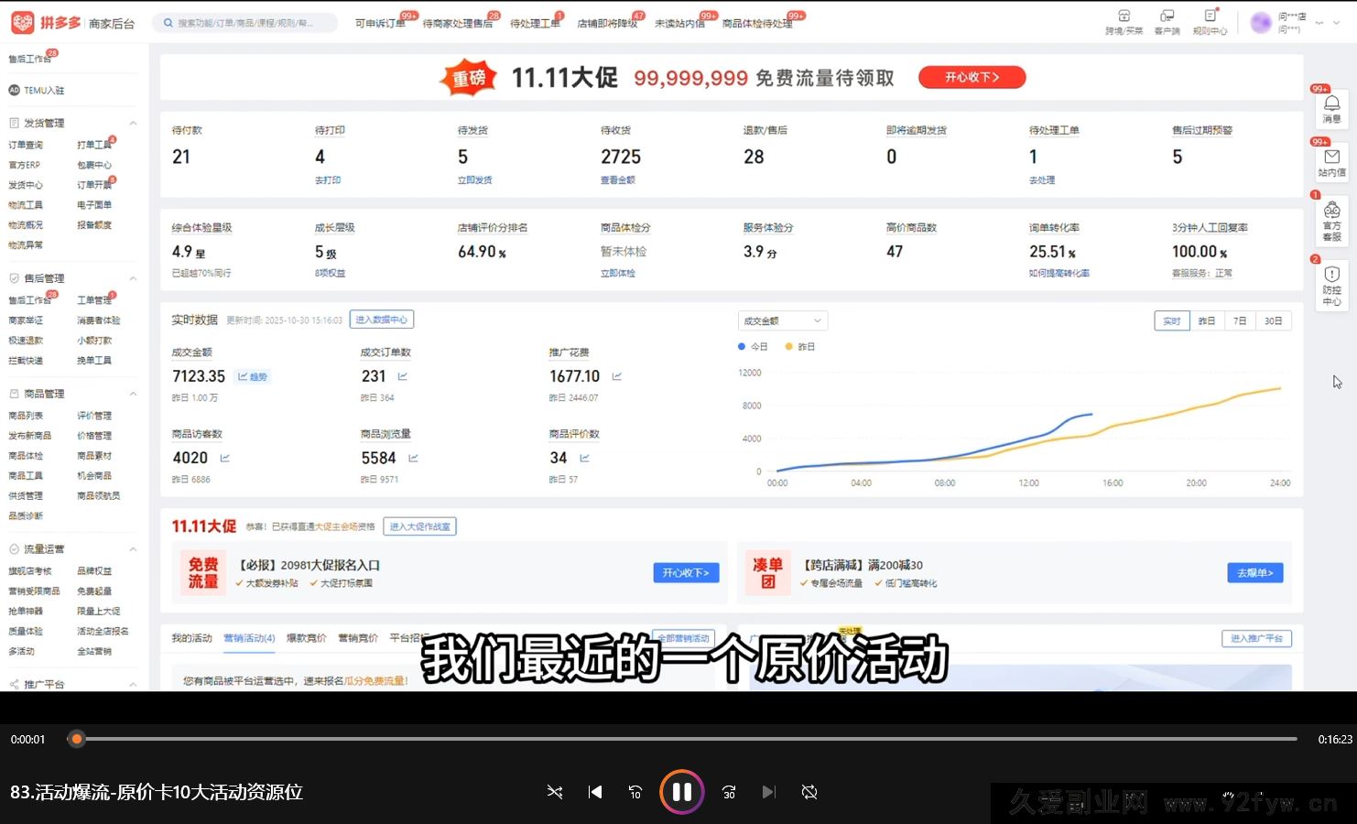Collapse the 商品管理 sidebar section

[131, 393]
